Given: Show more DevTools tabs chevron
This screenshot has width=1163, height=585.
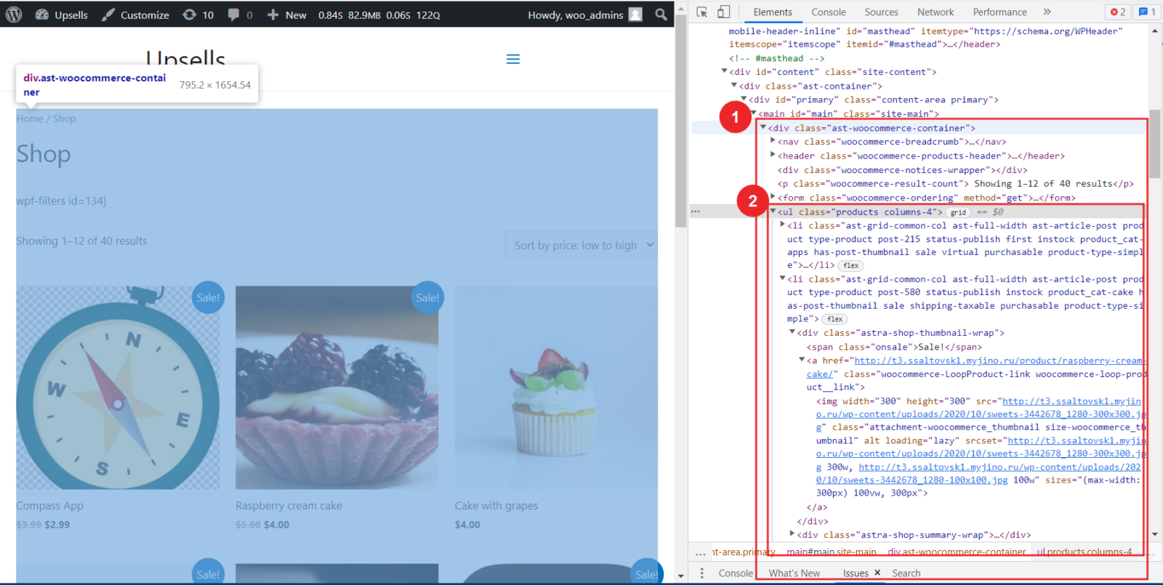Looking at the screenshot, I should point(1047,12).
